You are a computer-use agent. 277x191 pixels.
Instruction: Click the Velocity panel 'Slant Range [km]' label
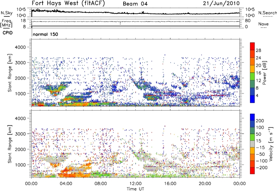click(x=10, y=144)
